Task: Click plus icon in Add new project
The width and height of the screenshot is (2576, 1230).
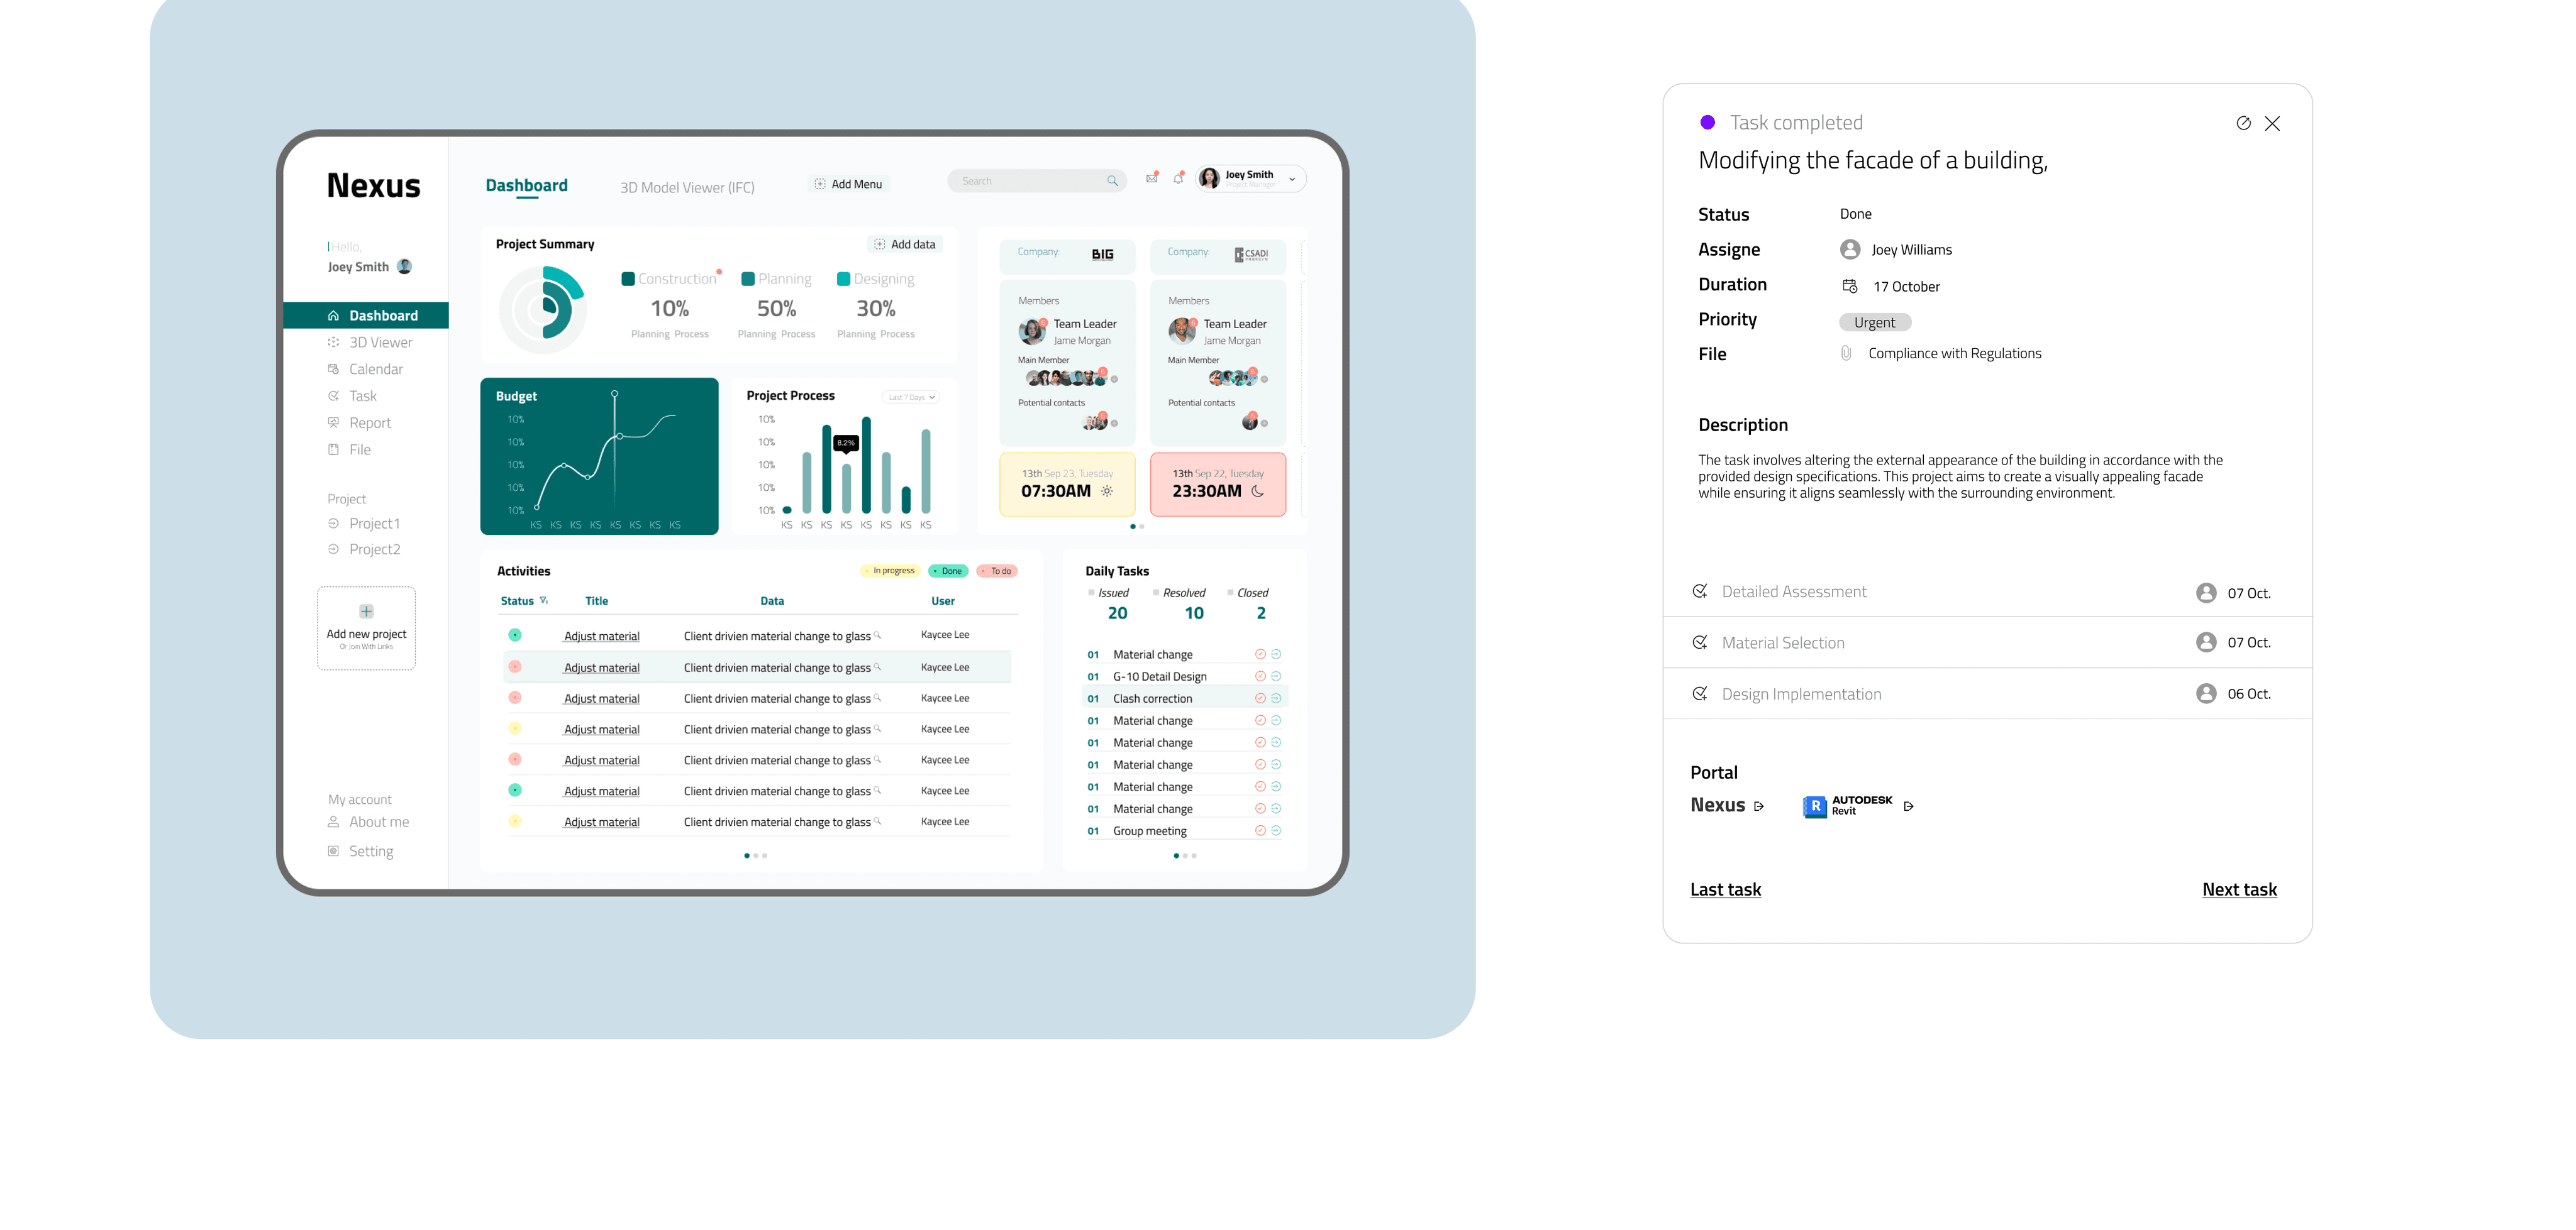Action: click(366, 610)
